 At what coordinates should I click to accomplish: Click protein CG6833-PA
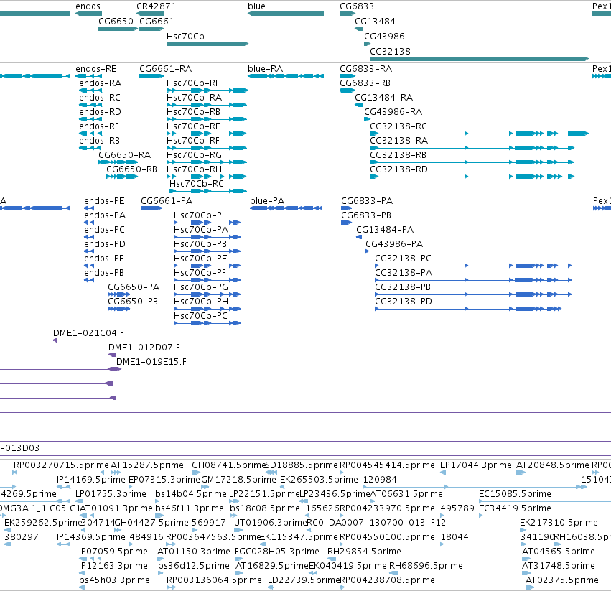pos(367,201)
